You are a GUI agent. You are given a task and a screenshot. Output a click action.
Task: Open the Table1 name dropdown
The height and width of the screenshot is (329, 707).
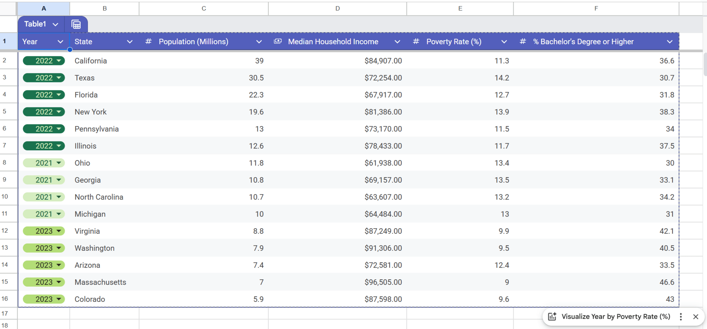[55, 24]
